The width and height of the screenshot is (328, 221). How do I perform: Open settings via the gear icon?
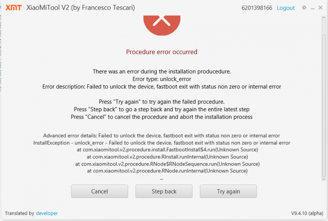[x=304, y=8]
